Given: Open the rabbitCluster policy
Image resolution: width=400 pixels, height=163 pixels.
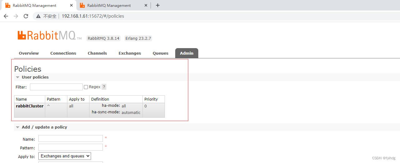Looking at the screenshot, I should (30, 106).
